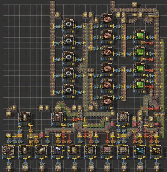Click the output inserter right of top copper cable assembler
Viewport: 167px width, 172px height.
click(118, 27)
